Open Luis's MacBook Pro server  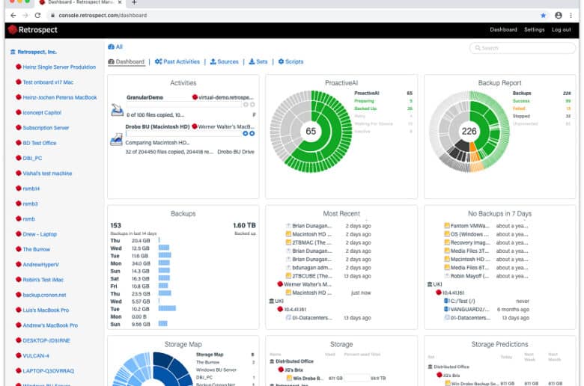click(46, 310)
